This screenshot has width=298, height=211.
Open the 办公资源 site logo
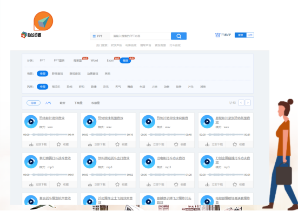pos(31,35)
